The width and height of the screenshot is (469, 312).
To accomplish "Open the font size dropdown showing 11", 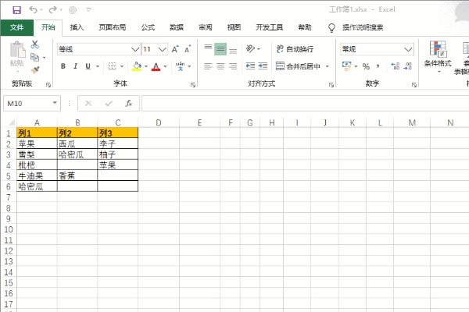I will tap(163, 49).
